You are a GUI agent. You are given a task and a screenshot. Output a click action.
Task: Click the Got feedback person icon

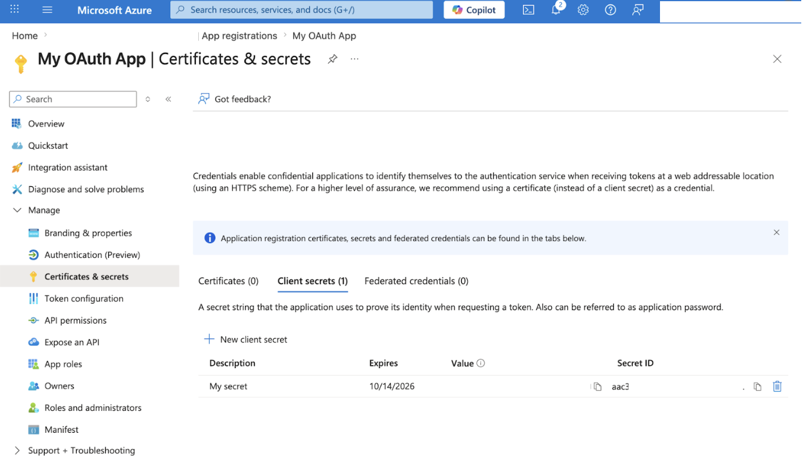[x=204, y=99]
